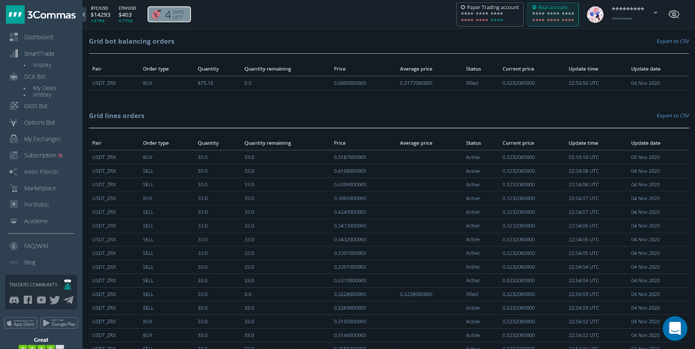The width and height of the screenshot is (695, 349).
Task: Click the Discord community icon
Action: (14, 300)
